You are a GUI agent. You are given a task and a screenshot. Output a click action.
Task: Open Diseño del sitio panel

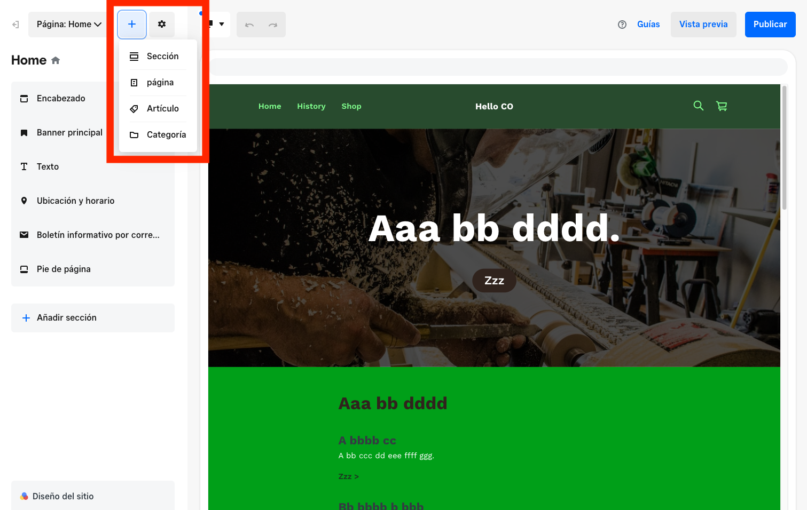[x=93, y=496]
